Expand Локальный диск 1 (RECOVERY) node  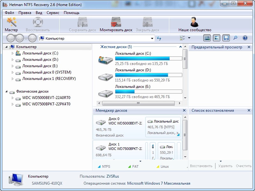click(12, 79)
